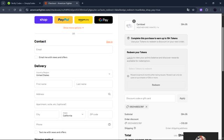Click phone field help question icon
224x140 pixels.
[x=109, y=125]
